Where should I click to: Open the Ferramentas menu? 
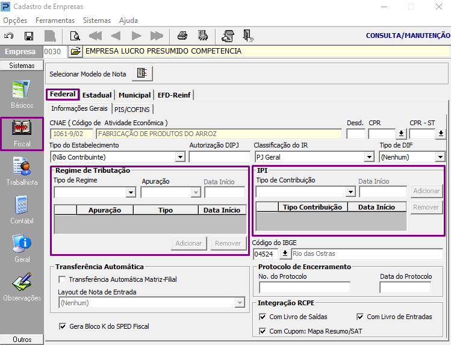pos(55,20)
